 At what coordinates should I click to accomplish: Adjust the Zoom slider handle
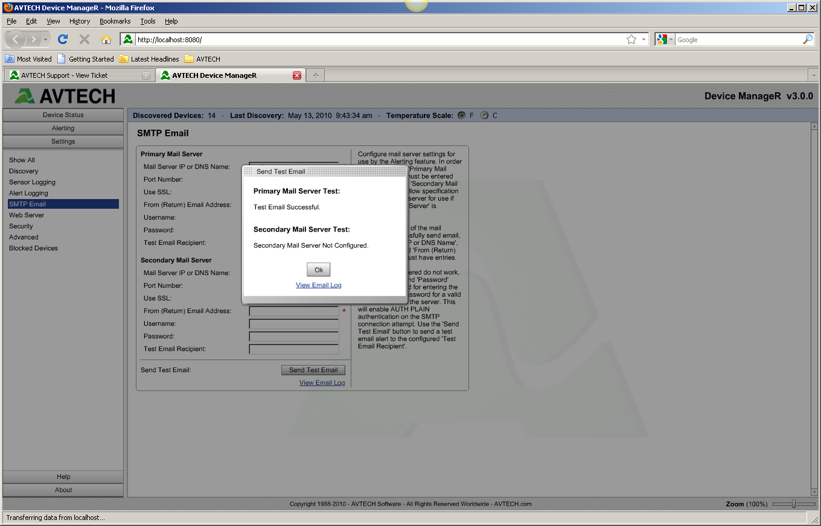(x=794, y=504)
